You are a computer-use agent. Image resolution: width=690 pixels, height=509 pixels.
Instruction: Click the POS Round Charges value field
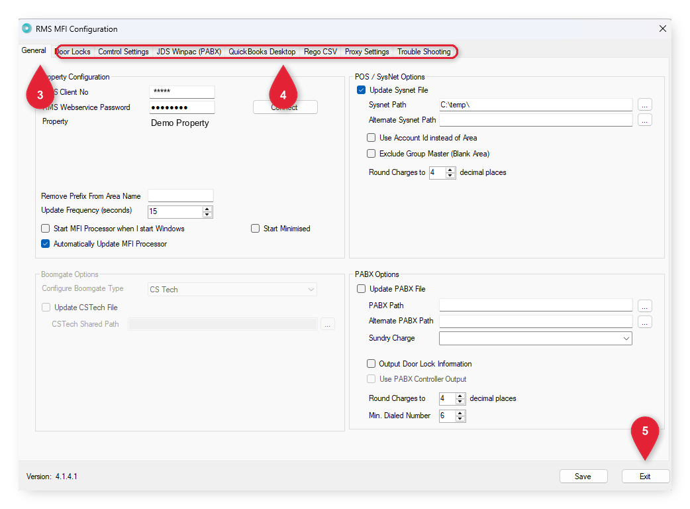[x=438, y=172]
